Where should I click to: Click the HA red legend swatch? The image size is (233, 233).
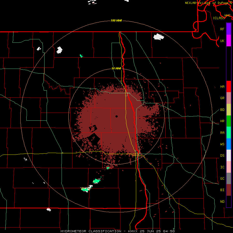229,86
